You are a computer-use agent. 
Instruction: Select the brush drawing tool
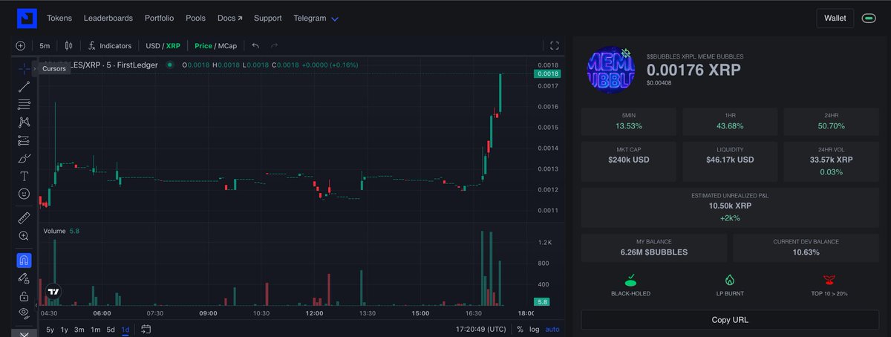pos(24,158)
